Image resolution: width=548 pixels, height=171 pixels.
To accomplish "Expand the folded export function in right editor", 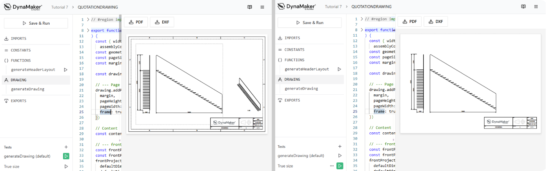I will click(362, 30).
